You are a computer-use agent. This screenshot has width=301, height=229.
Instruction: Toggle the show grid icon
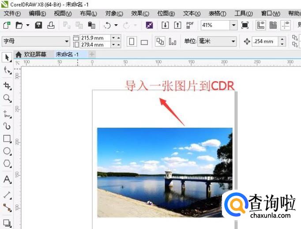click(x=273, y=25)
